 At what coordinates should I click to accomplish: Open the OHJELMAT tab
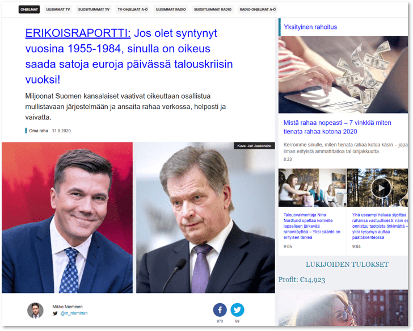pos(29,10)
